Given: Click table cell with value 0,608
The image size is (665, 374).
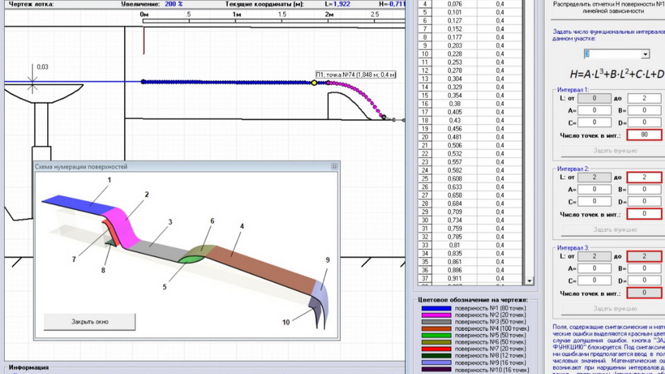Looking at the screenshot, I should [x=454, y=179].
